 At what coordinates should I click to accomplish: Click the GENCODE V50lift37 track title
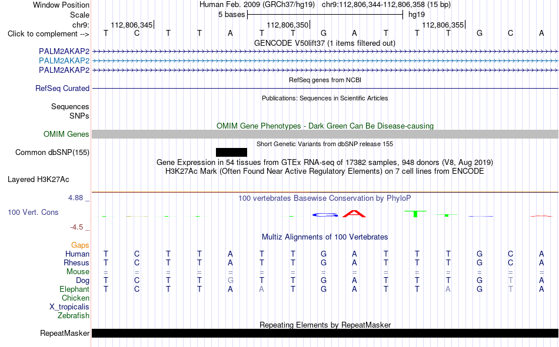[x=325, y=43]
